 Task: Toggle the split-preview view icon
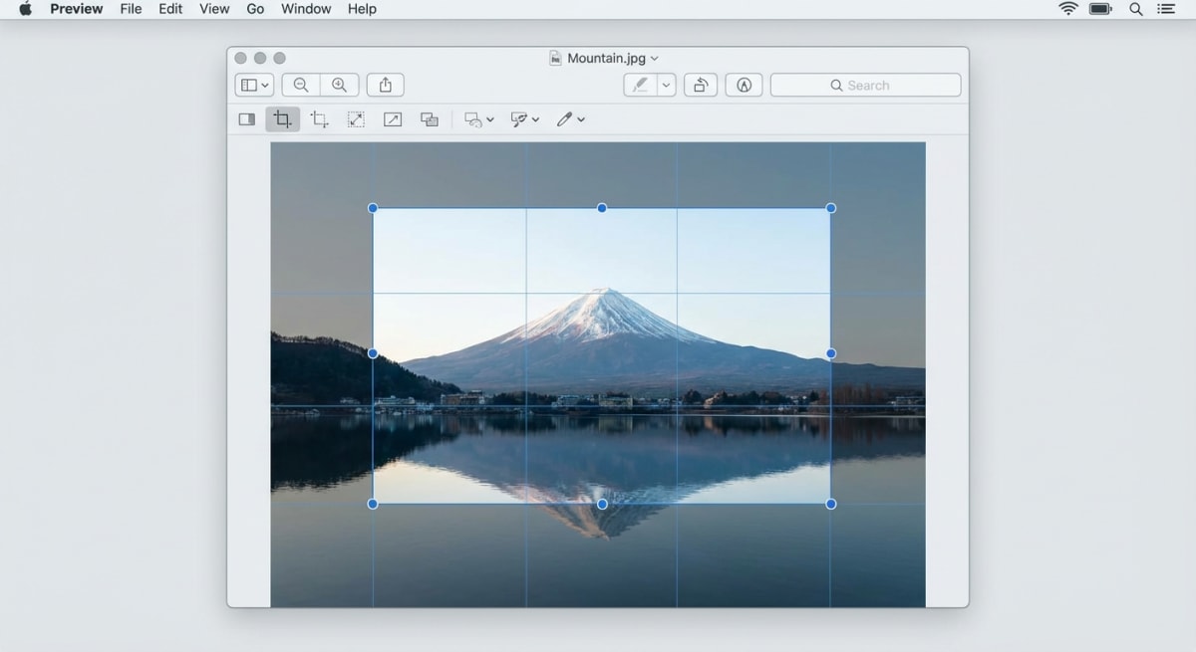tap(247, 119)
